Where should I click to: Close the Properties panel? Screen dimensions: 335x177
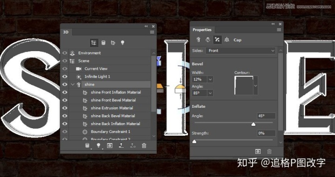280,24
